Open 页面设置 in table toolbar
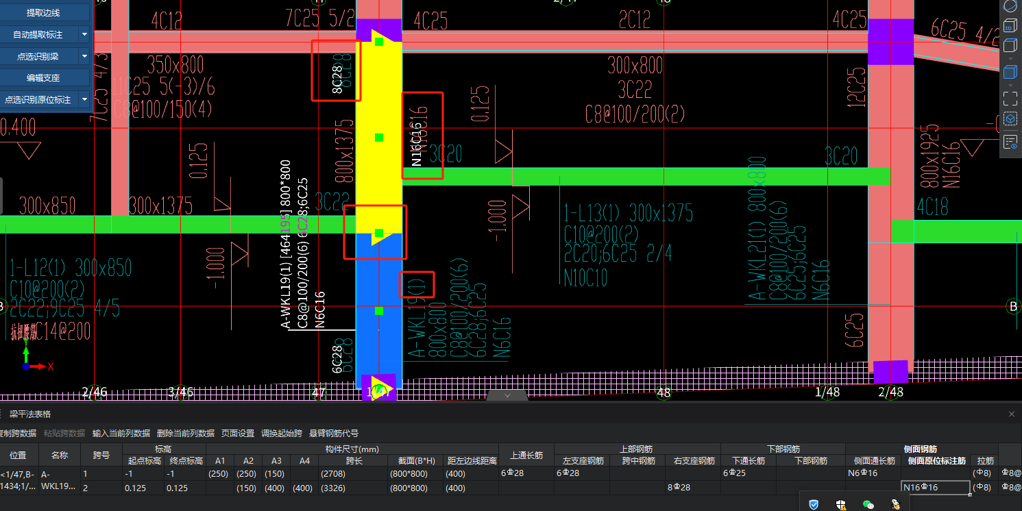Screen dimensions: 1022x511 238,433
